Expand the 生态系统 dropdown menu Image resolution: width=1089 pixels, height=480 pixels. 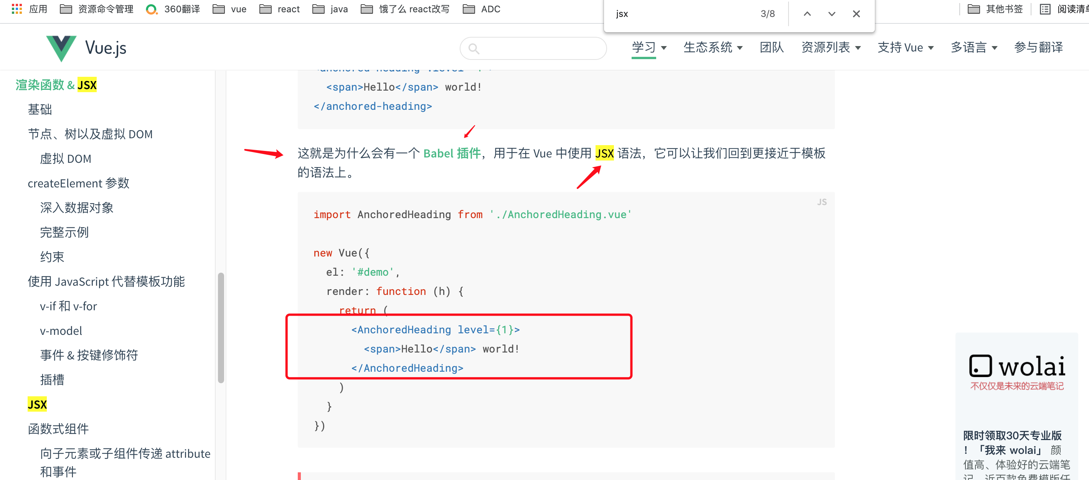713,47
